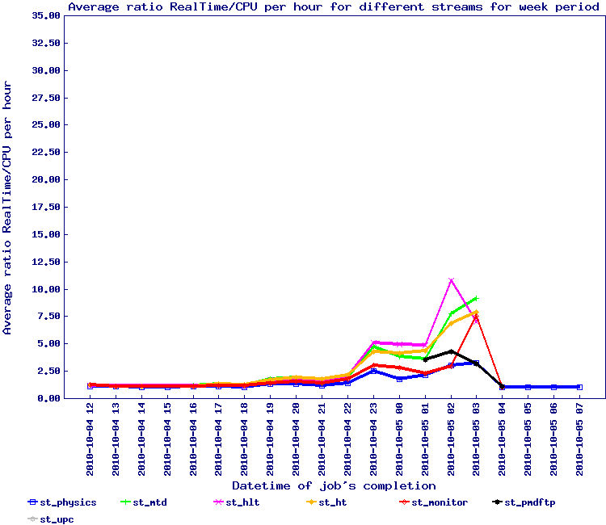The width and height of the screenshot is (606, 525).
Task: Click the 2010-10-05 03 x-axis label
Action: [x=476, y=439]
